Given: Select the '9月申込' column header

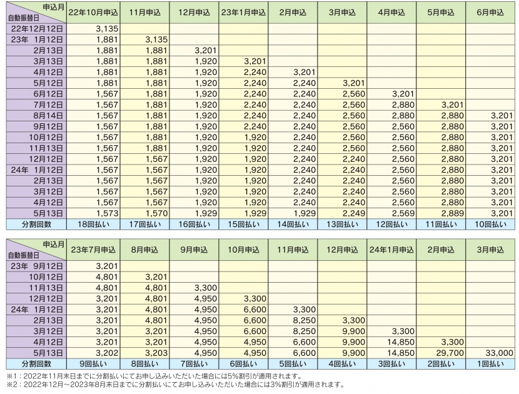Looking at the screenshot, I should pyautogui.click(x=194, y=250).
